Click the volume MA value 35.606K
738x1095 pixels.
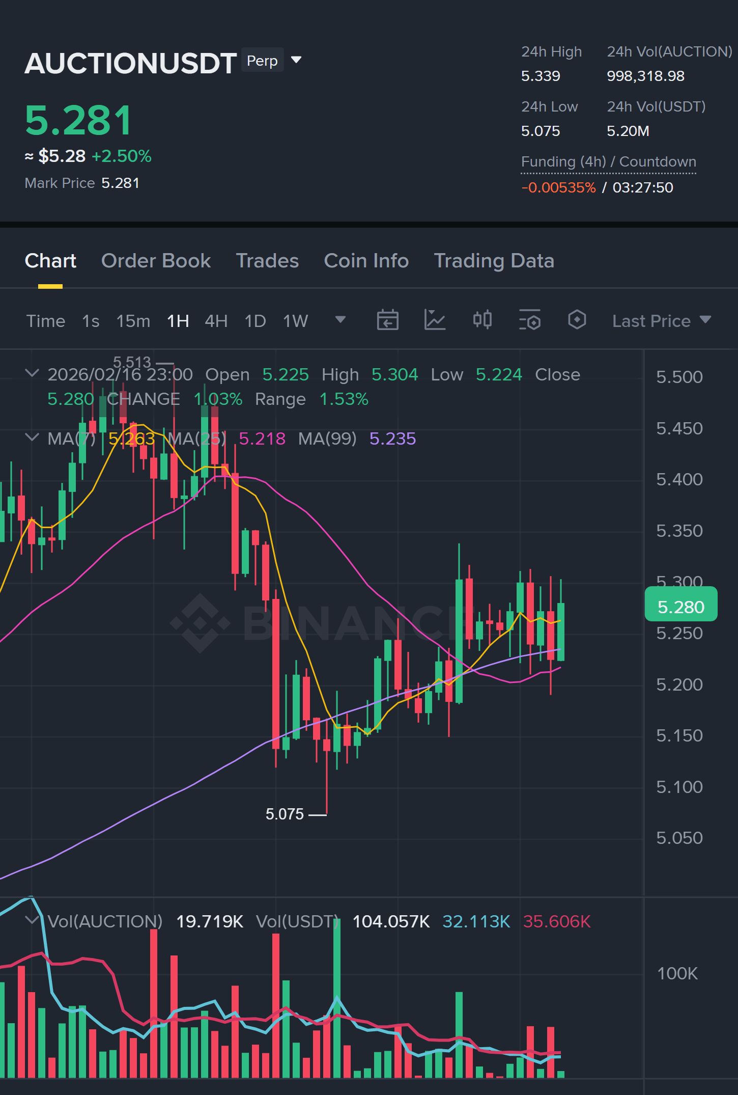[557, 921]
